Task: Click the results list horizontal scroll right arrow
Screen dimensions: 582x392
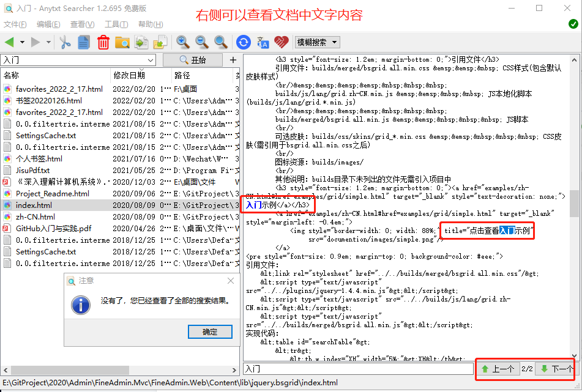Action: tap(234, 370)
